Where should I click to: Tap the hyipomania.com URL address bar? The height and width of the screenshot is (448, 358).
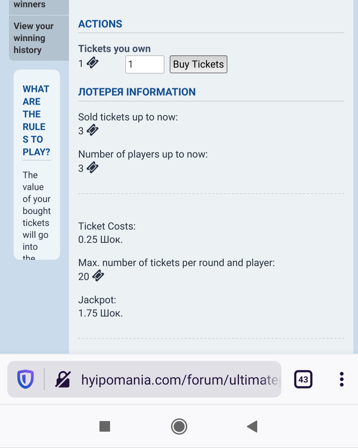coord(179,380)
